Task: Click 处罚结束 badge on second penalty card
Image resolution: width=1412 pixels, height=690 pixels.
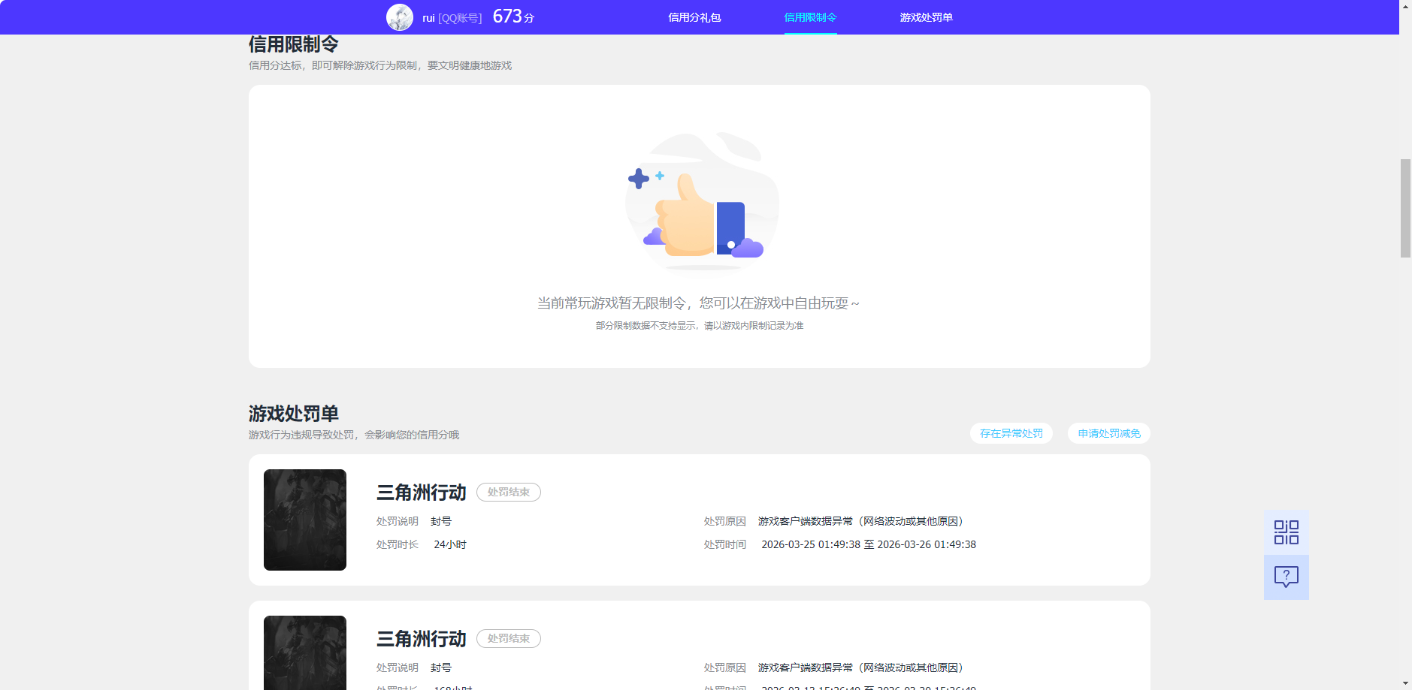Action: (509, 639)
